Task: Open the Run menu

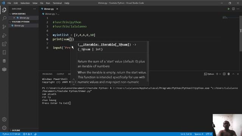Action: (48, 3)
